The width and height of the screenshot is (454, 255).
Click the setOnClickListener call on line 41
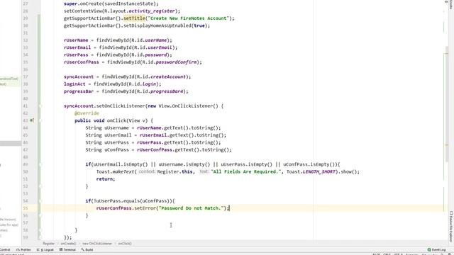point(121,106)
